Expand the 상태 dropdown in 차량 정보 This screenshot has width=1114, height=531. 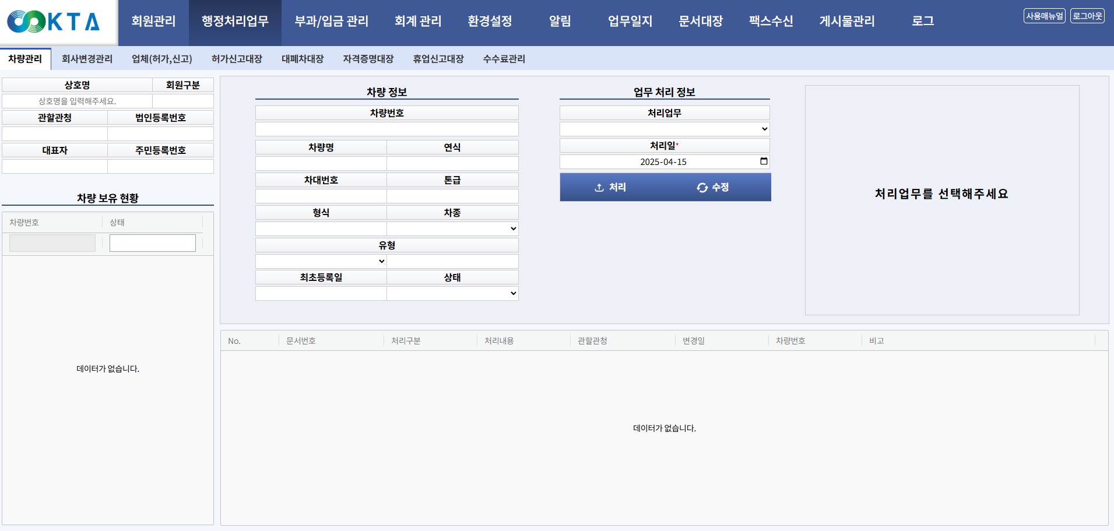(x=452, y=293)
